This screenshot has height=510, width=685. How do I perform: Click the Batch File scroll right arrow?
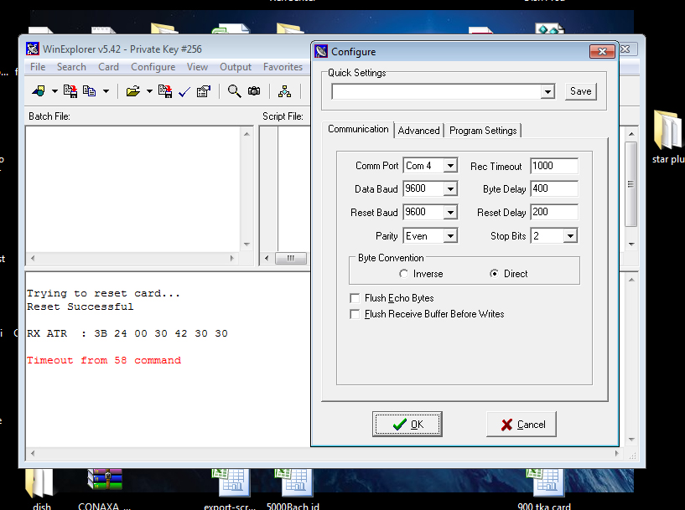pos(232,258)
